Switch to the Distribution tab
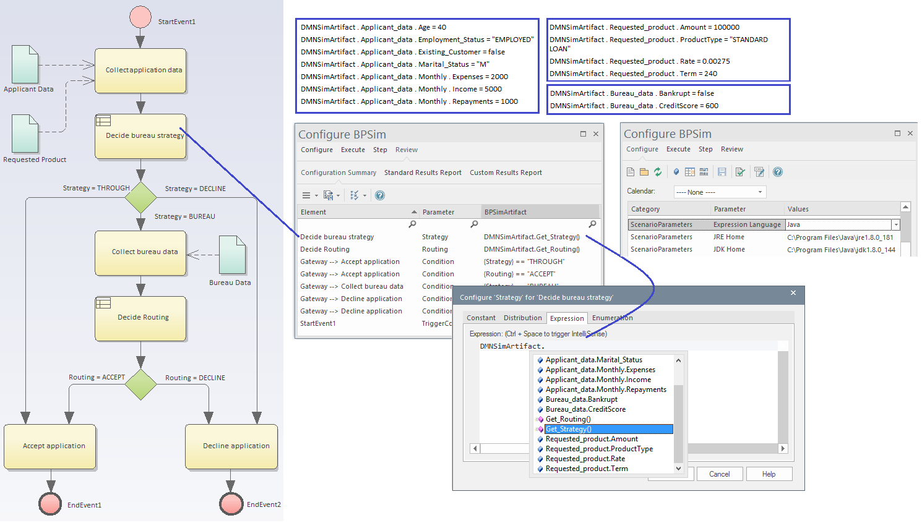The width and height of the screenshot is (922, 523). pyautogui.click(x=522, y=318)
